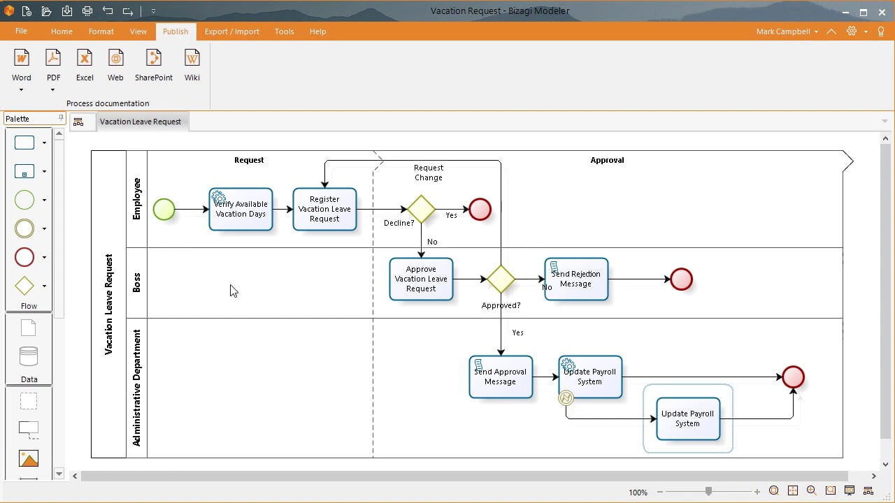
Task: Open the Intermediate event variants dropdown
Action: pos(44,229)
